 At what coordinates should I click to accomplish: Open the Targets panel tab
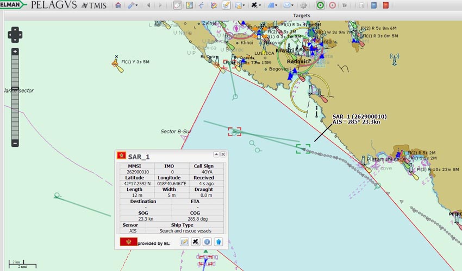(301, 16)
